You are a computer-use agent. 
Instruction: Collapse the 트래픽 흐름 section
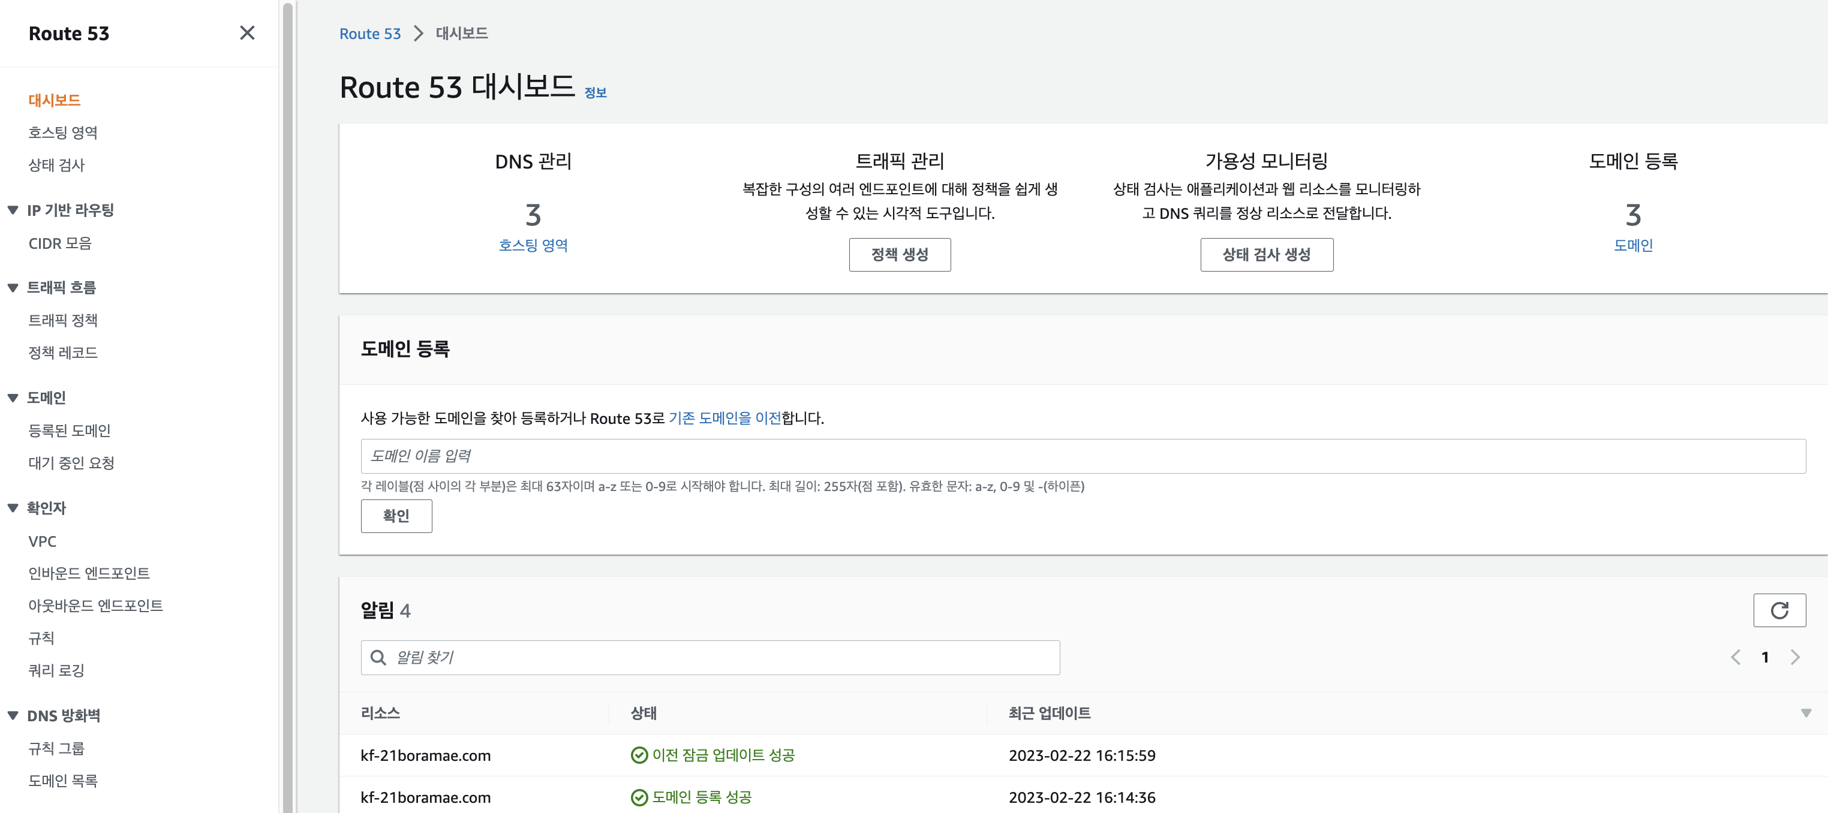tap(13, 287)
